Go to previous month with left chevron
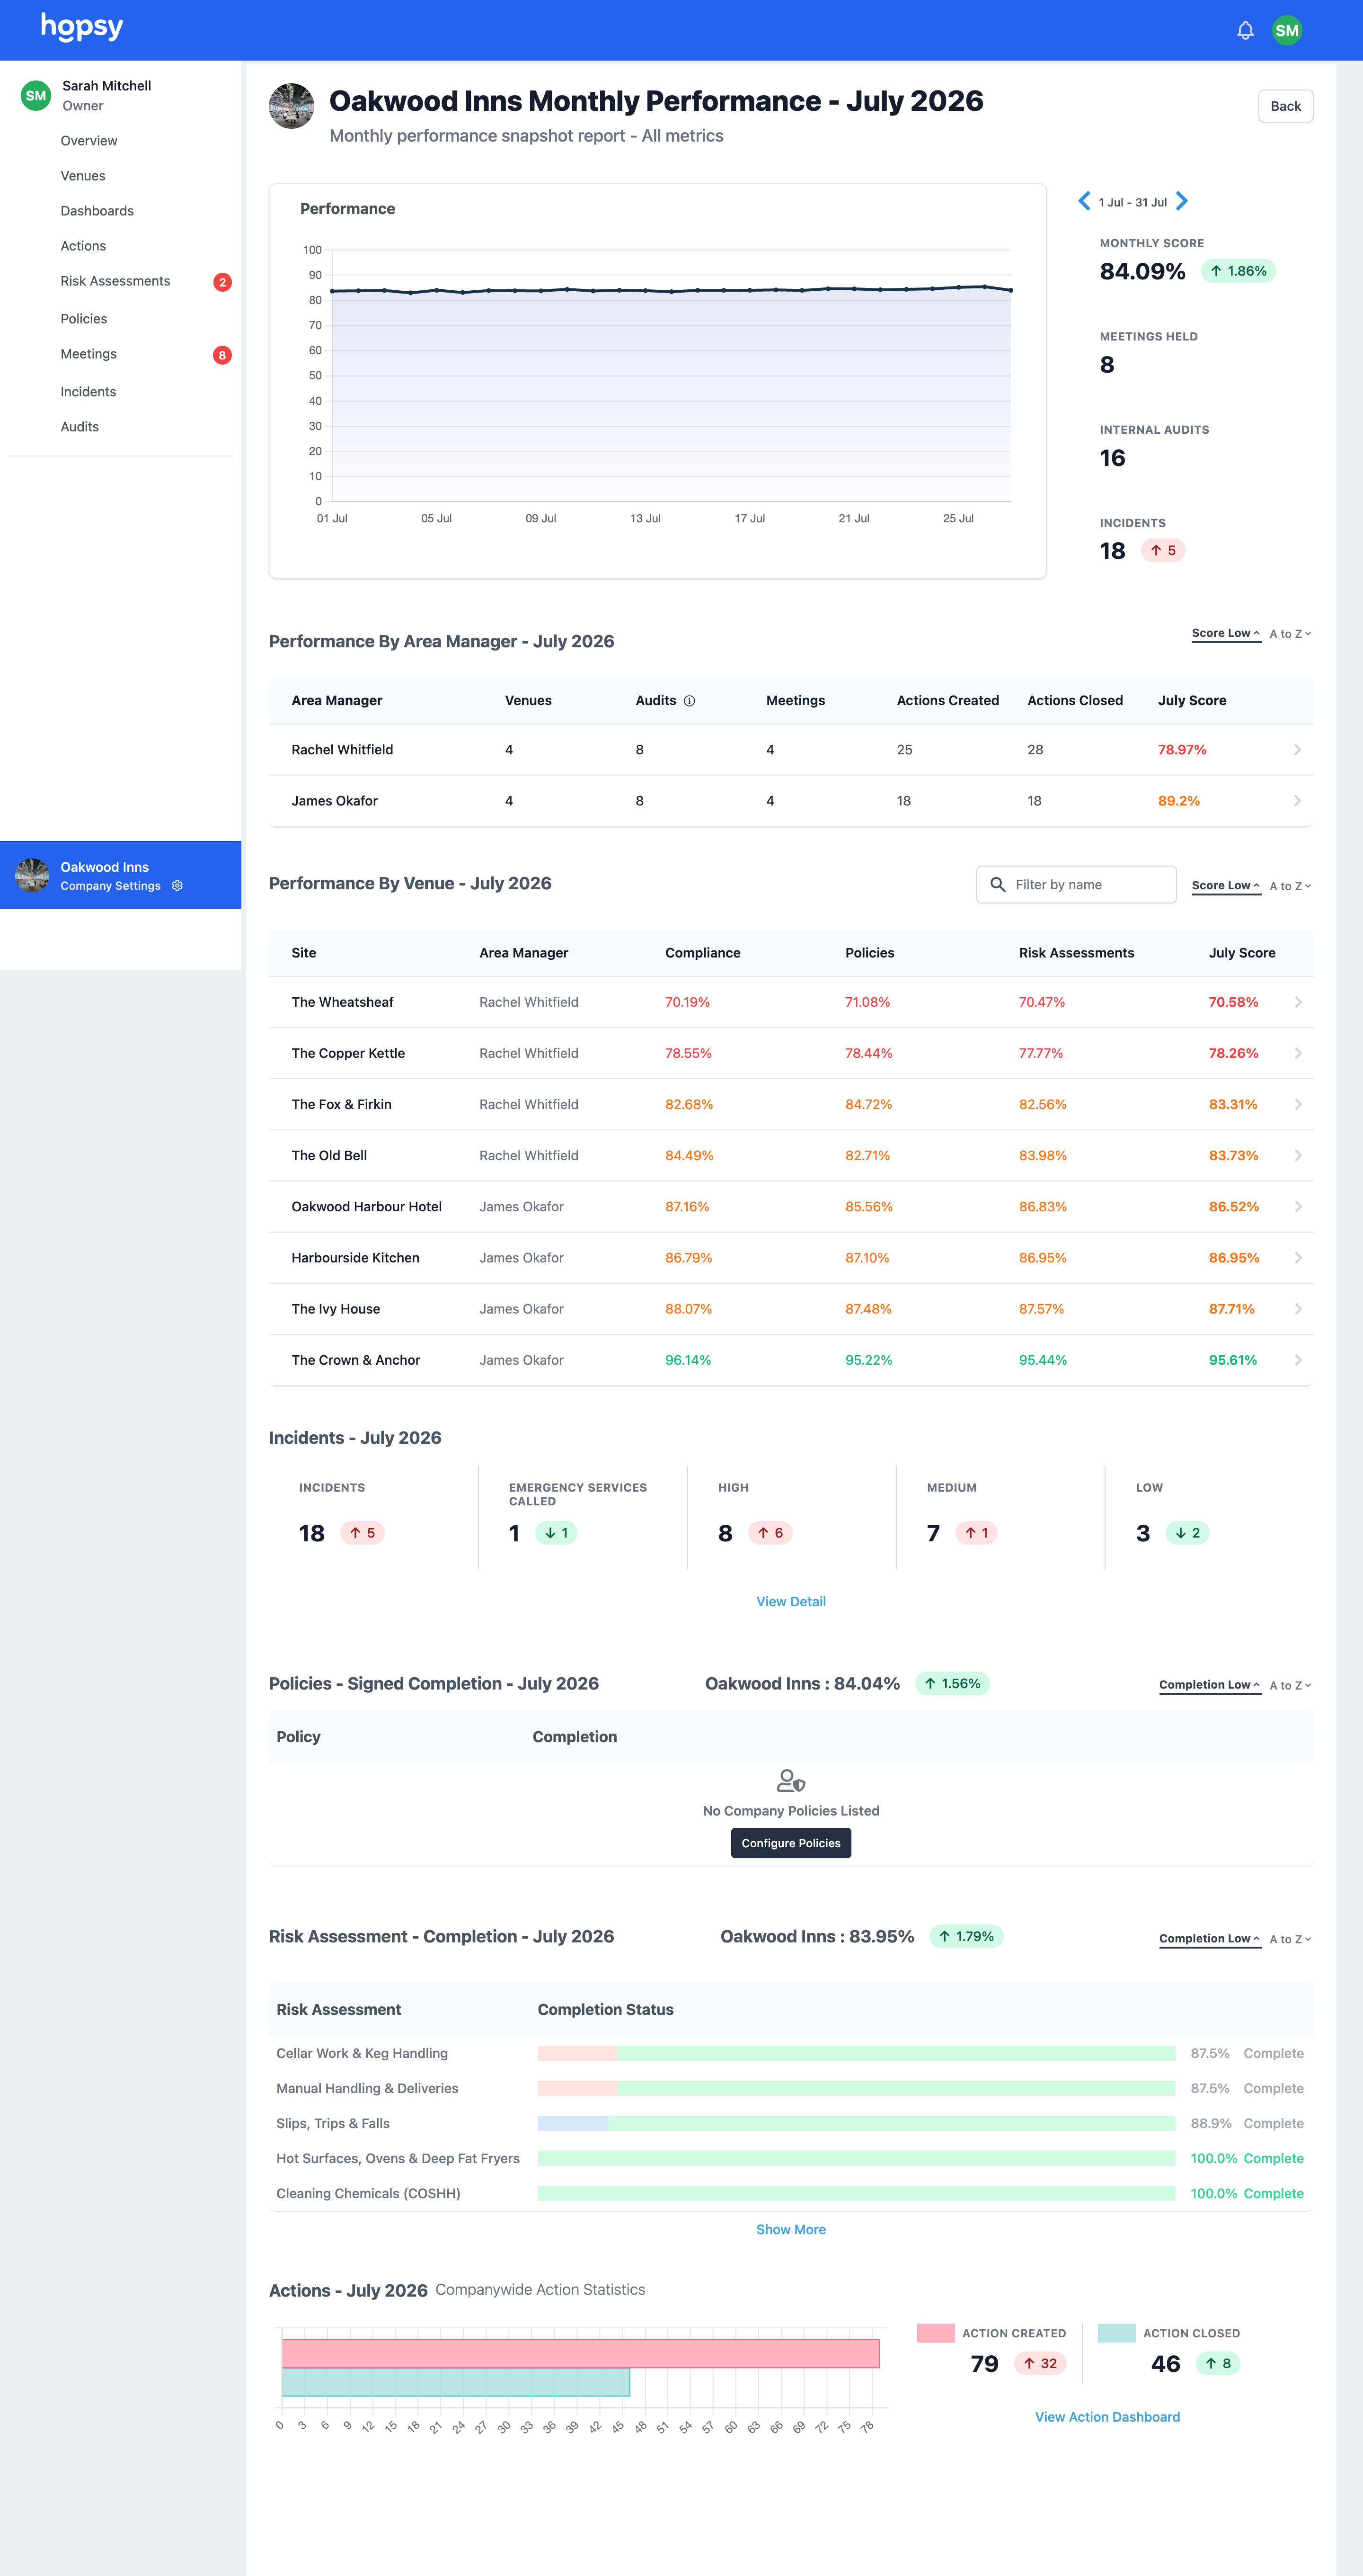The image size is (1363, 2576). point(1084,201)
